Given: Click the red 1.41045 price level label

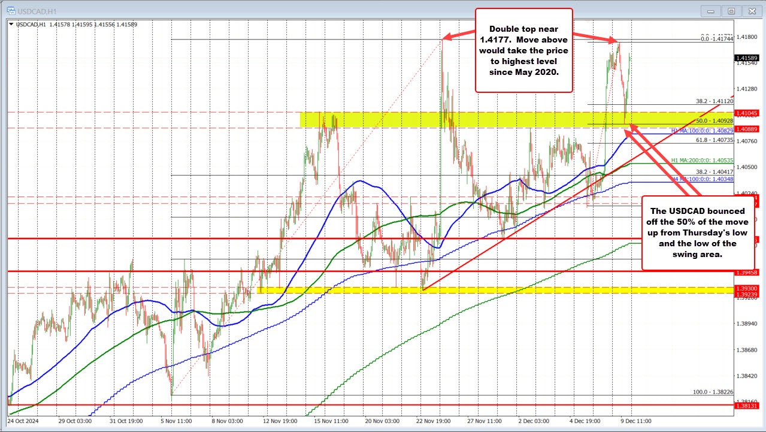Looking at the screenshot, I should [x=747, y=112].
